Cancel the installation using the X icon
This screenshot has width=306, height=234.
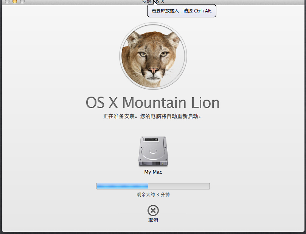point(153,211)
